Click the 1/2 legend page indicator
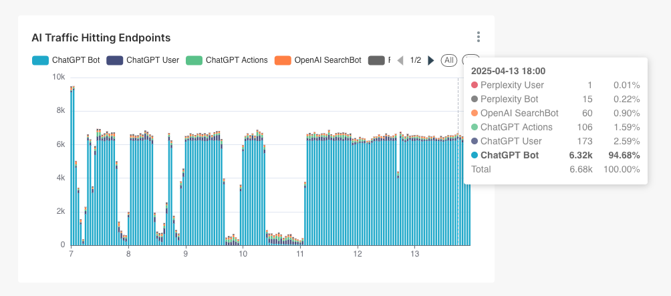The width and height of the screenshot is (671, 296). click(416, 60)
